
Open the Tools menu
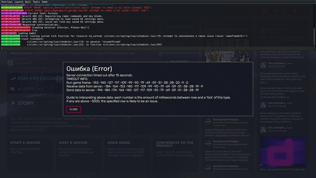click(x=36, y=1)
